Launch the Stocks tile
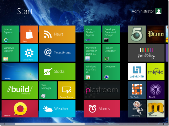This screenshot has width=169, height=126. pos(57,71)
